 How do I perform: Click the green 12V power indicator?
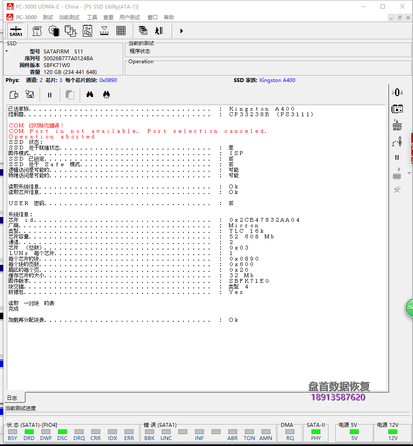pos(393,432)
